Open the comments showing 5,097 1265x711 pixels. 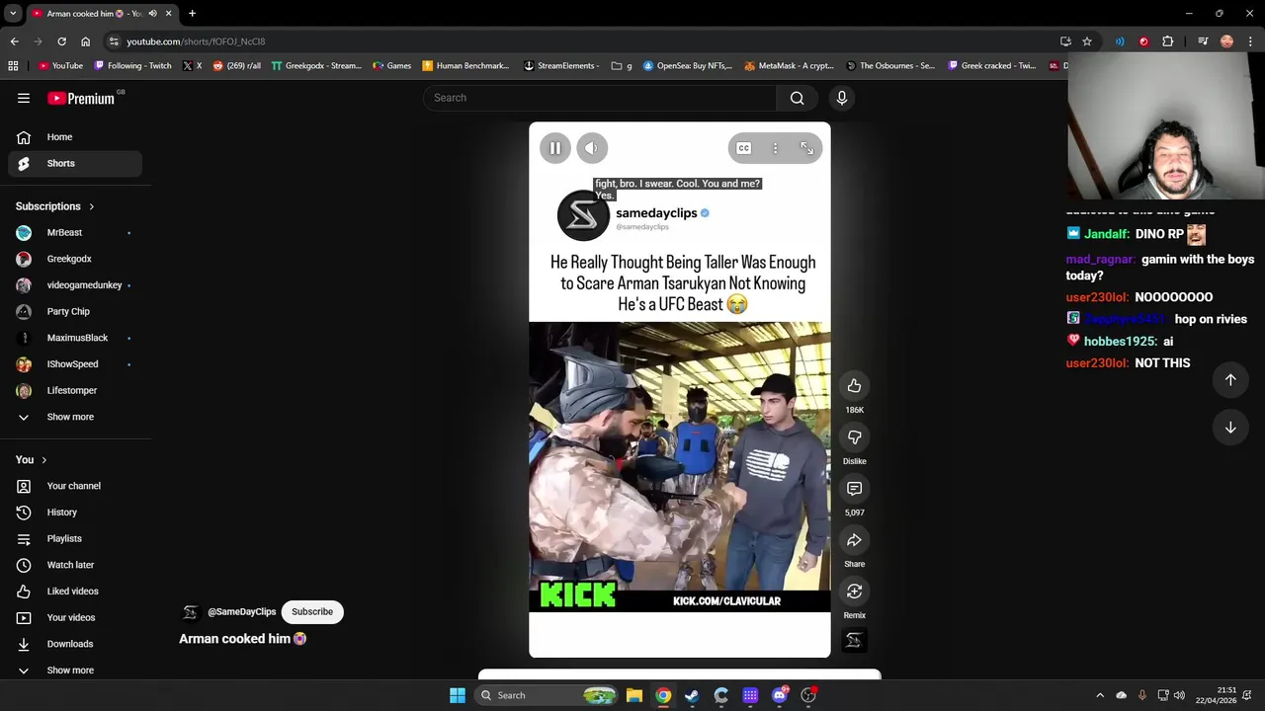click(x=854, y=489)
